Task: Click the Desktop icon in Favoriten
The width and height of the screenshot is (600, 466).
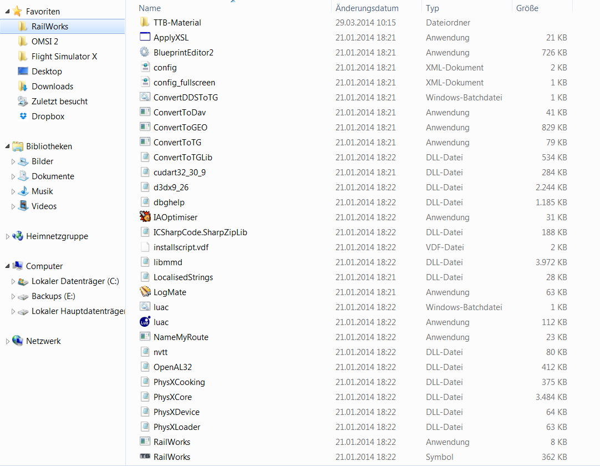Action: (23, 71)
